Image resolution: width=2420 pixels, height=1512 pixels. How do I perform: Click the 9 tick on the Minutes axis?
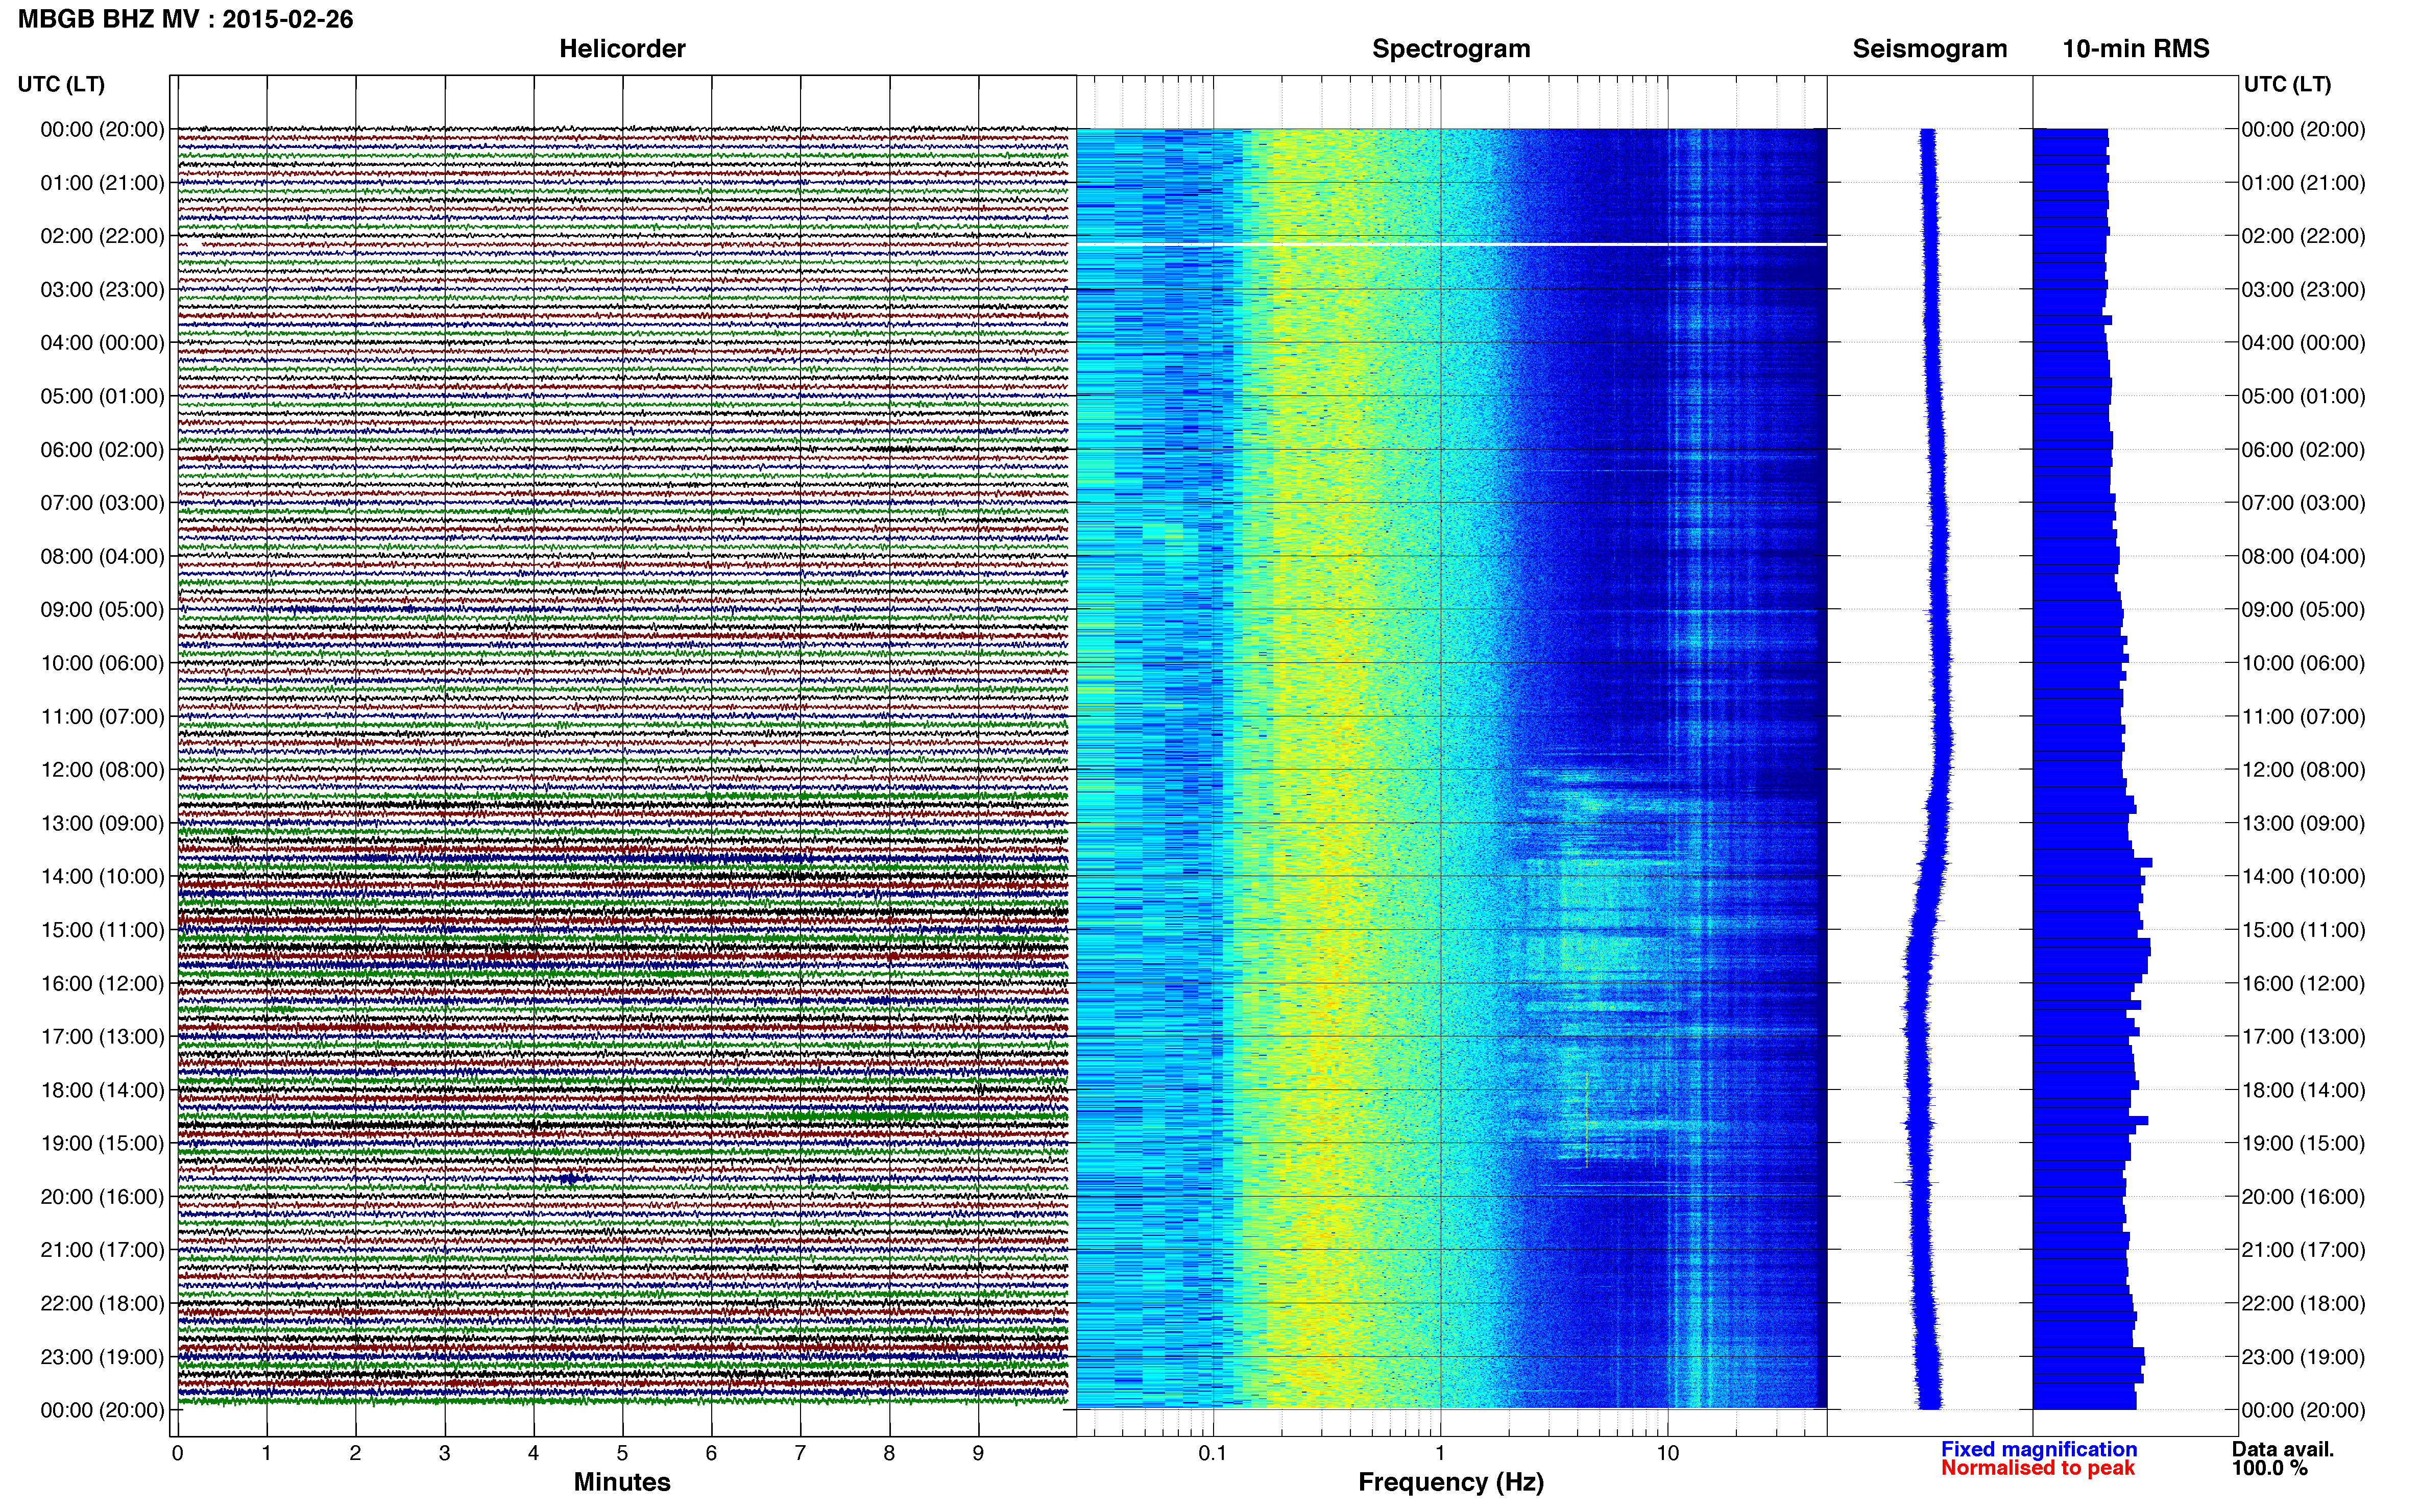978,1453
